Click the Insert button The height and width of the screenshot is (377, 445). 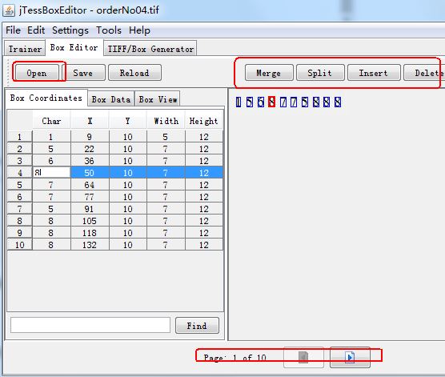(374, 73)
